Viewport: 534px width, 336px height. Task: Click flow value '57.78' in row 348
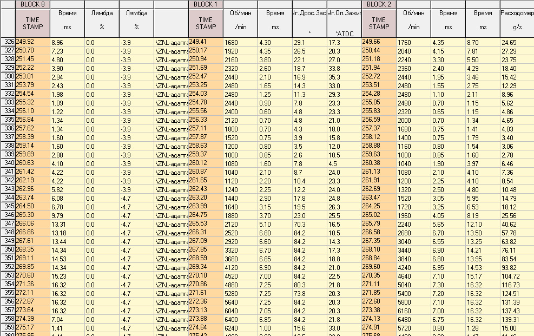coord(517,233)
